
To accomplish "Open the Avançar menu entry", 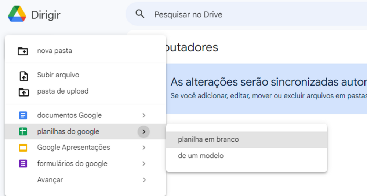I will tap(85, 180).
